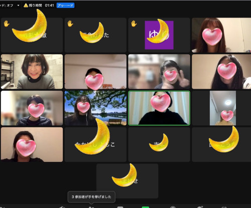The width and height of the screenshot is (251, 208).
Task: Select the narrow video tile with the ceiling light
Action: pyautogui.click(x=223, y=108)
